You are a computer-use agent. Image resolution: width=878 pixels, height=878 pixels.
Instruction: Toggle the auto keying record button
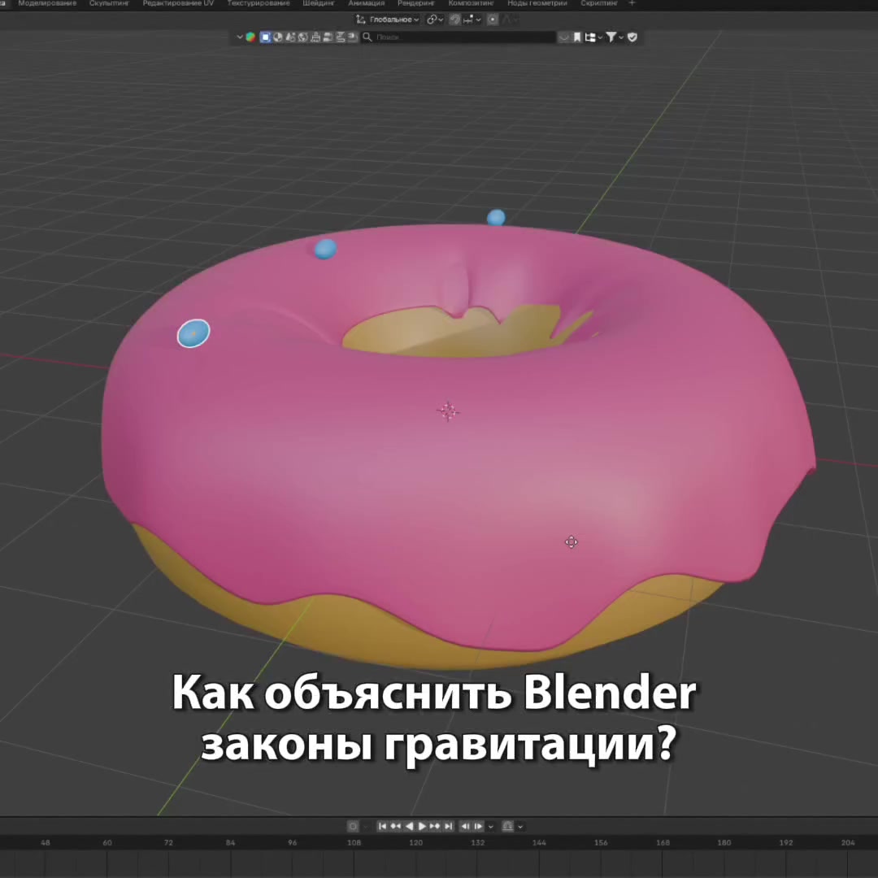(x=353, y=826)
